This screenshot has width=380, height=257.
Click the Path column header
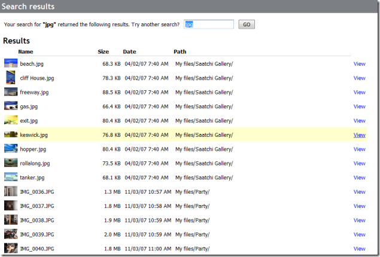180,51
